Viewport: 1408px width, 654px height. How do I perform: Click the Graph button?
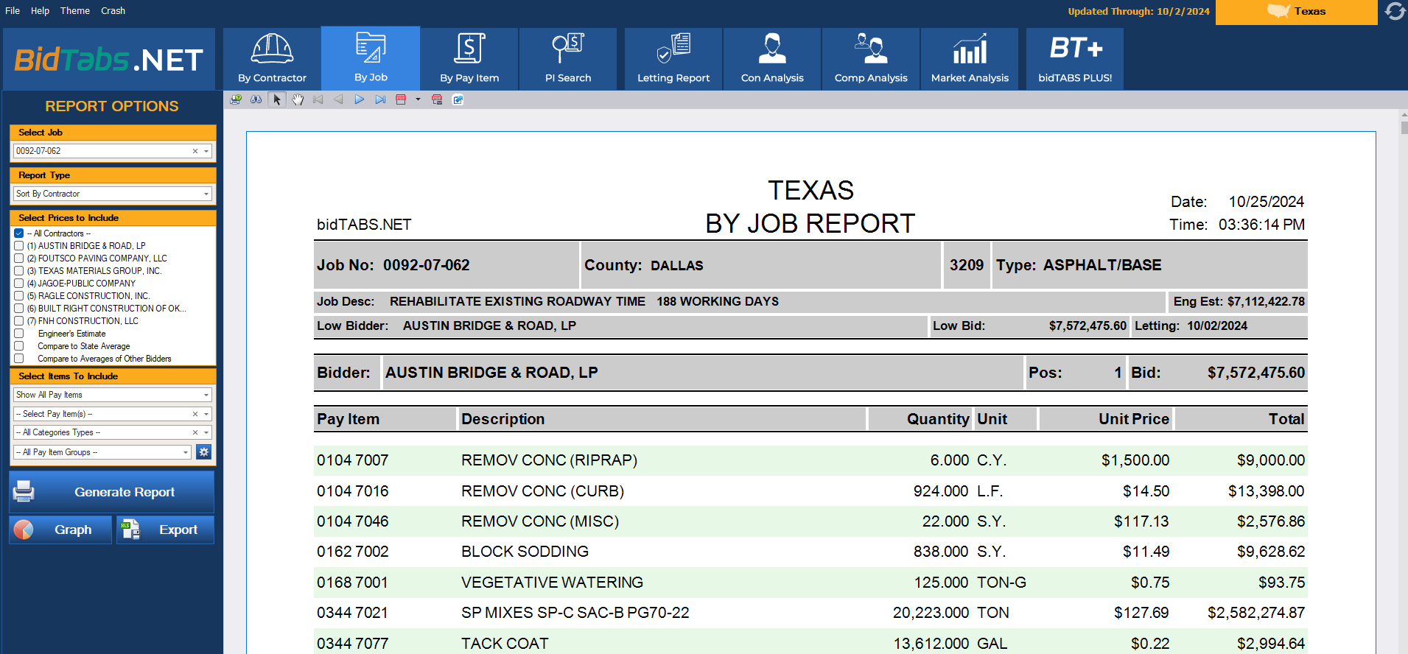pos(60,530)
